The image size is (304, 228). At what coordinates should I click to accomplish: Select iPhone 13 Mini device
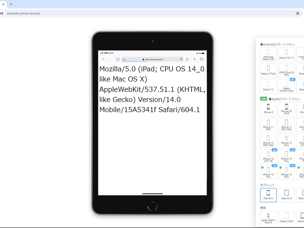pos(286,141)
